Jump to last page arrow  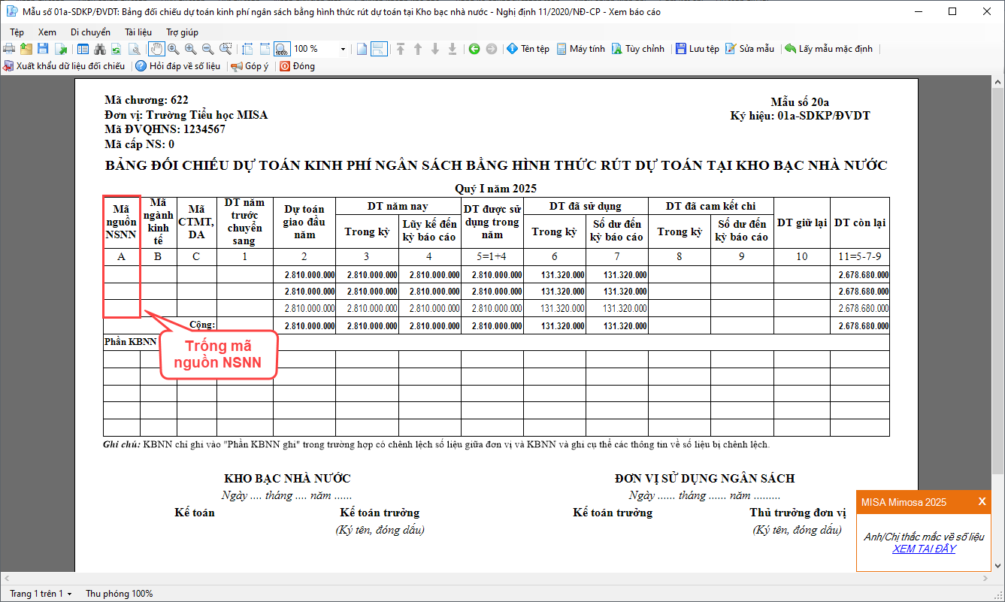453,49
